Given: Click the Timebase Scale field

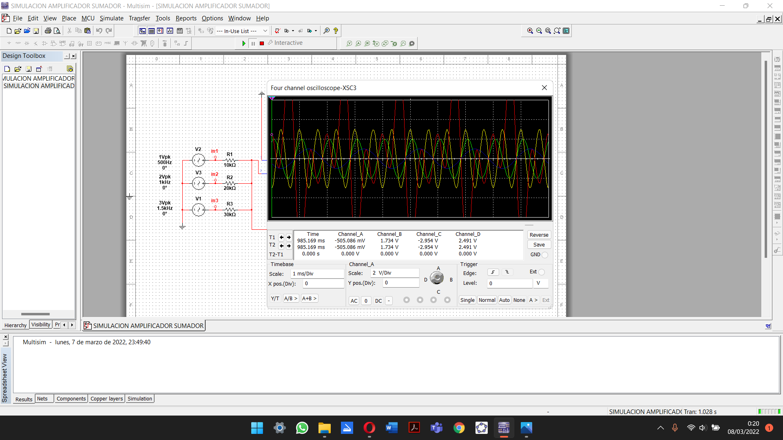Looking at the screenshot, I should click(317, 274).
